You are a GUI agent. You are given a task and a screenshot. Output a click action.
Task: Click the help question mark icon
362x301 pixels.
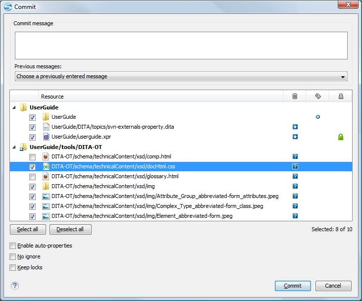(15, 286)
